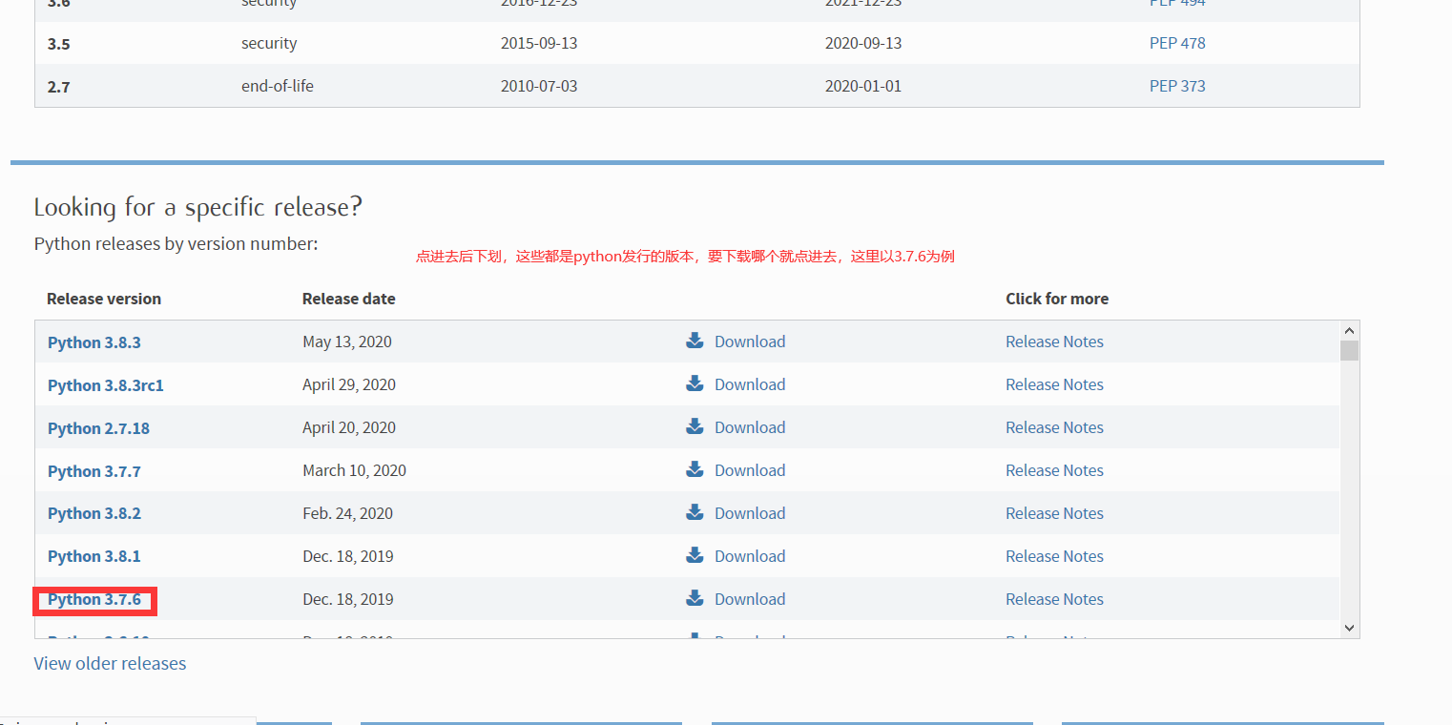1452x725 pixels.
Task: Open the Python 3.8.3 release link
Action: pos(94,342)
